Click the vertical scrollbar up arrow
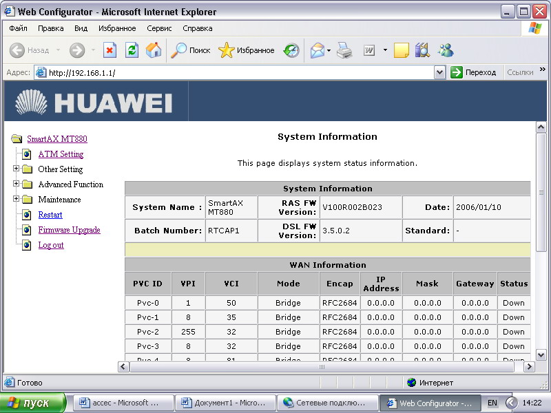Image resolution: width=551 pixels, height=413 pixels. click(x=541, y=127)
